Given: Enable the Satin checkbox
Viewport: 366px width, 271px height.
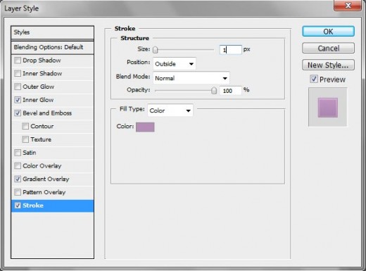Looking at the screenshot, I should (x=18, y=153).
